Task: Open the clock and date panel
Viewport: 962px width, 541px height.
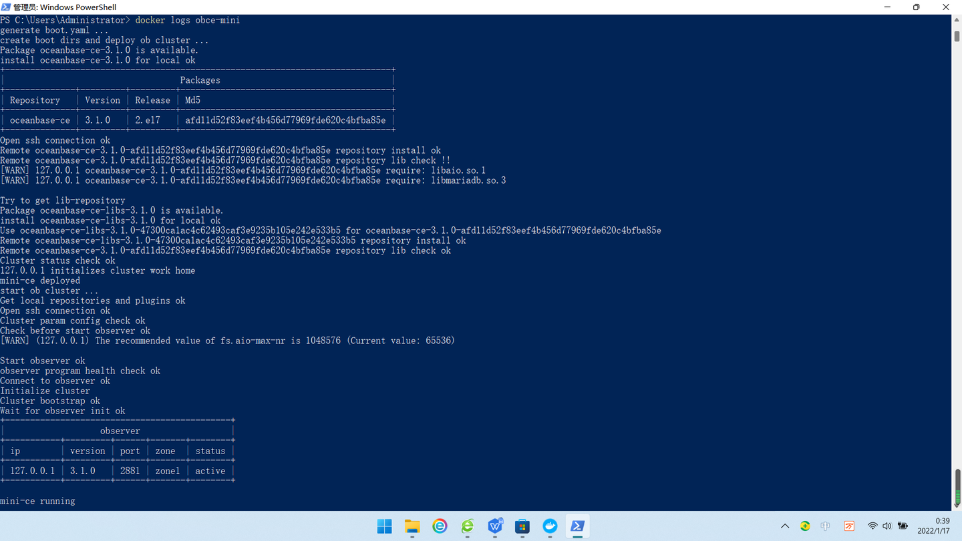Action: pos(934,526)
